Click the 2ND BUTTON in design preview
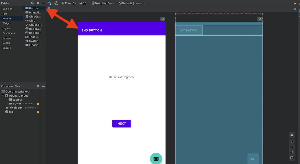This screenshot has height=164, width=300. point(92,30)
